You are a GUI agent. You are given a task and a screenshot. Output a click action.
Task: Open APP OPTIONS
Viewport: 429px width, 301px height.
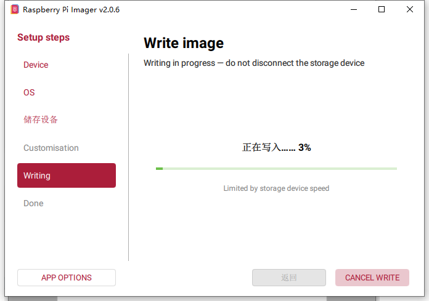tap(67, 278)
